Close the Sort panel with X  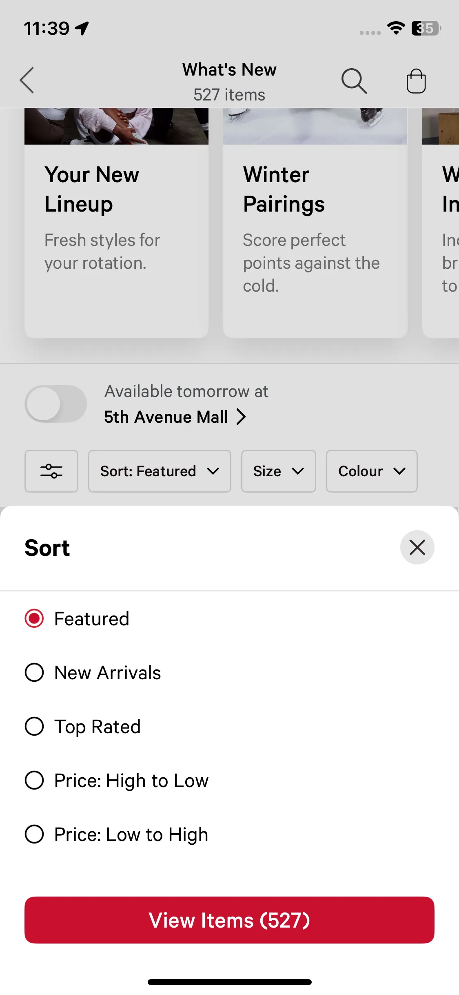pyautogui.click(x=417, y=547)
